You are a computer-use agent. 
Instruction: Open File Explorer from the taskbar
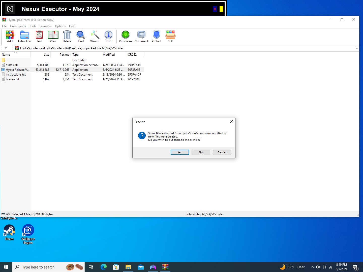point(128,267)
